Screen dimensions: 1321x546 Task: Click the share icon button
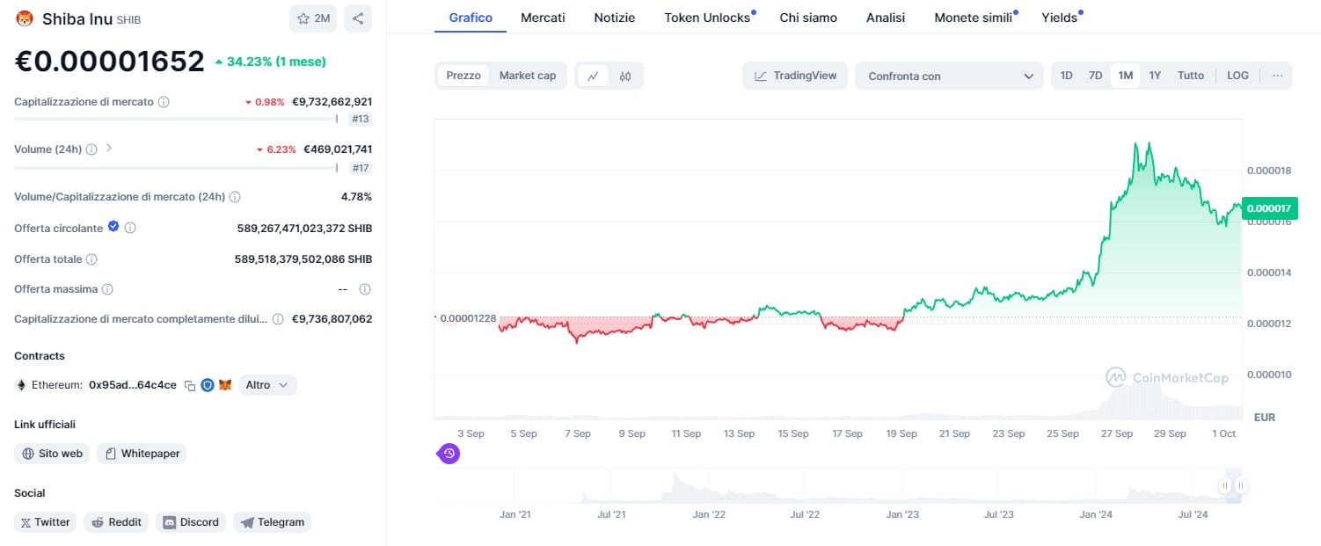(357, 18)
